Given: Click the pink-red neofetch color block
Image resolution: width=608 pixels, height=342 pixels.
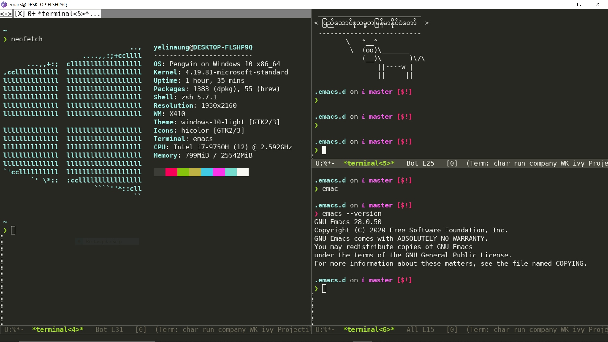Looking at the screenshot, I should (x=171, y=172).
